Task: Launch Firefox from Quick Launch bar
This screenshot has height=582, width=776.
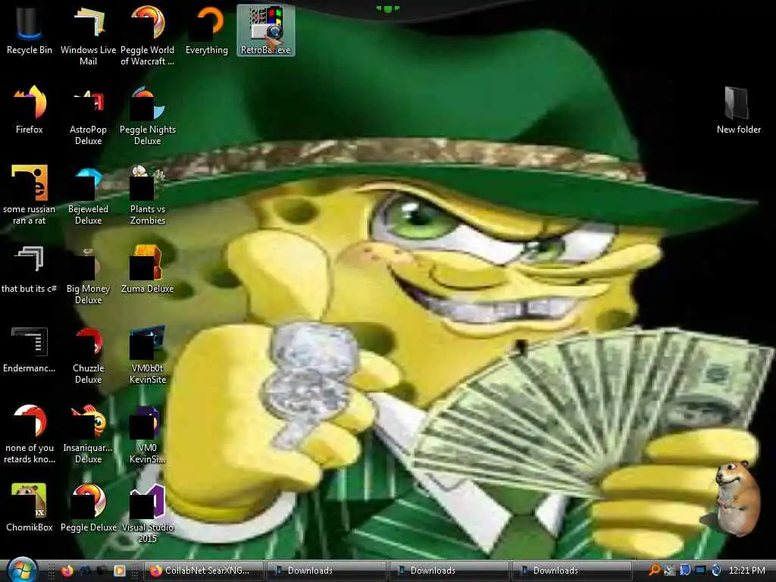Action: click(x=67, y=571)
